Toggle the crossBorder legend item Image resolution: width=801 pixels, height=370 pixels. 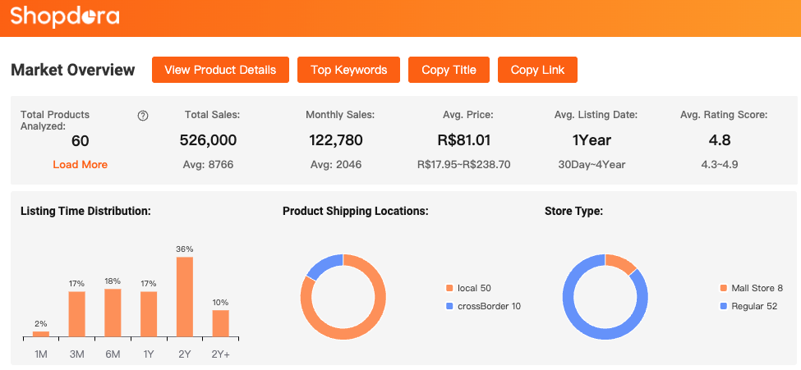click(x=488, y=306)
